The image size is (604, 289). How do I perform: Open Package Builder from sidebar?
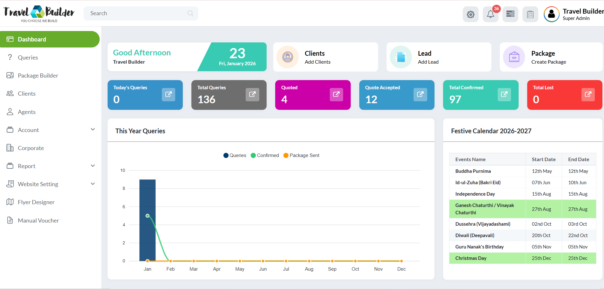click(38, 75)
